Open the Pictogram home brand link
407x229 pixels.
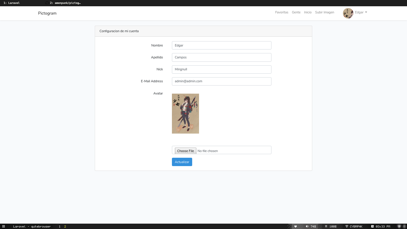pos(47,13)
